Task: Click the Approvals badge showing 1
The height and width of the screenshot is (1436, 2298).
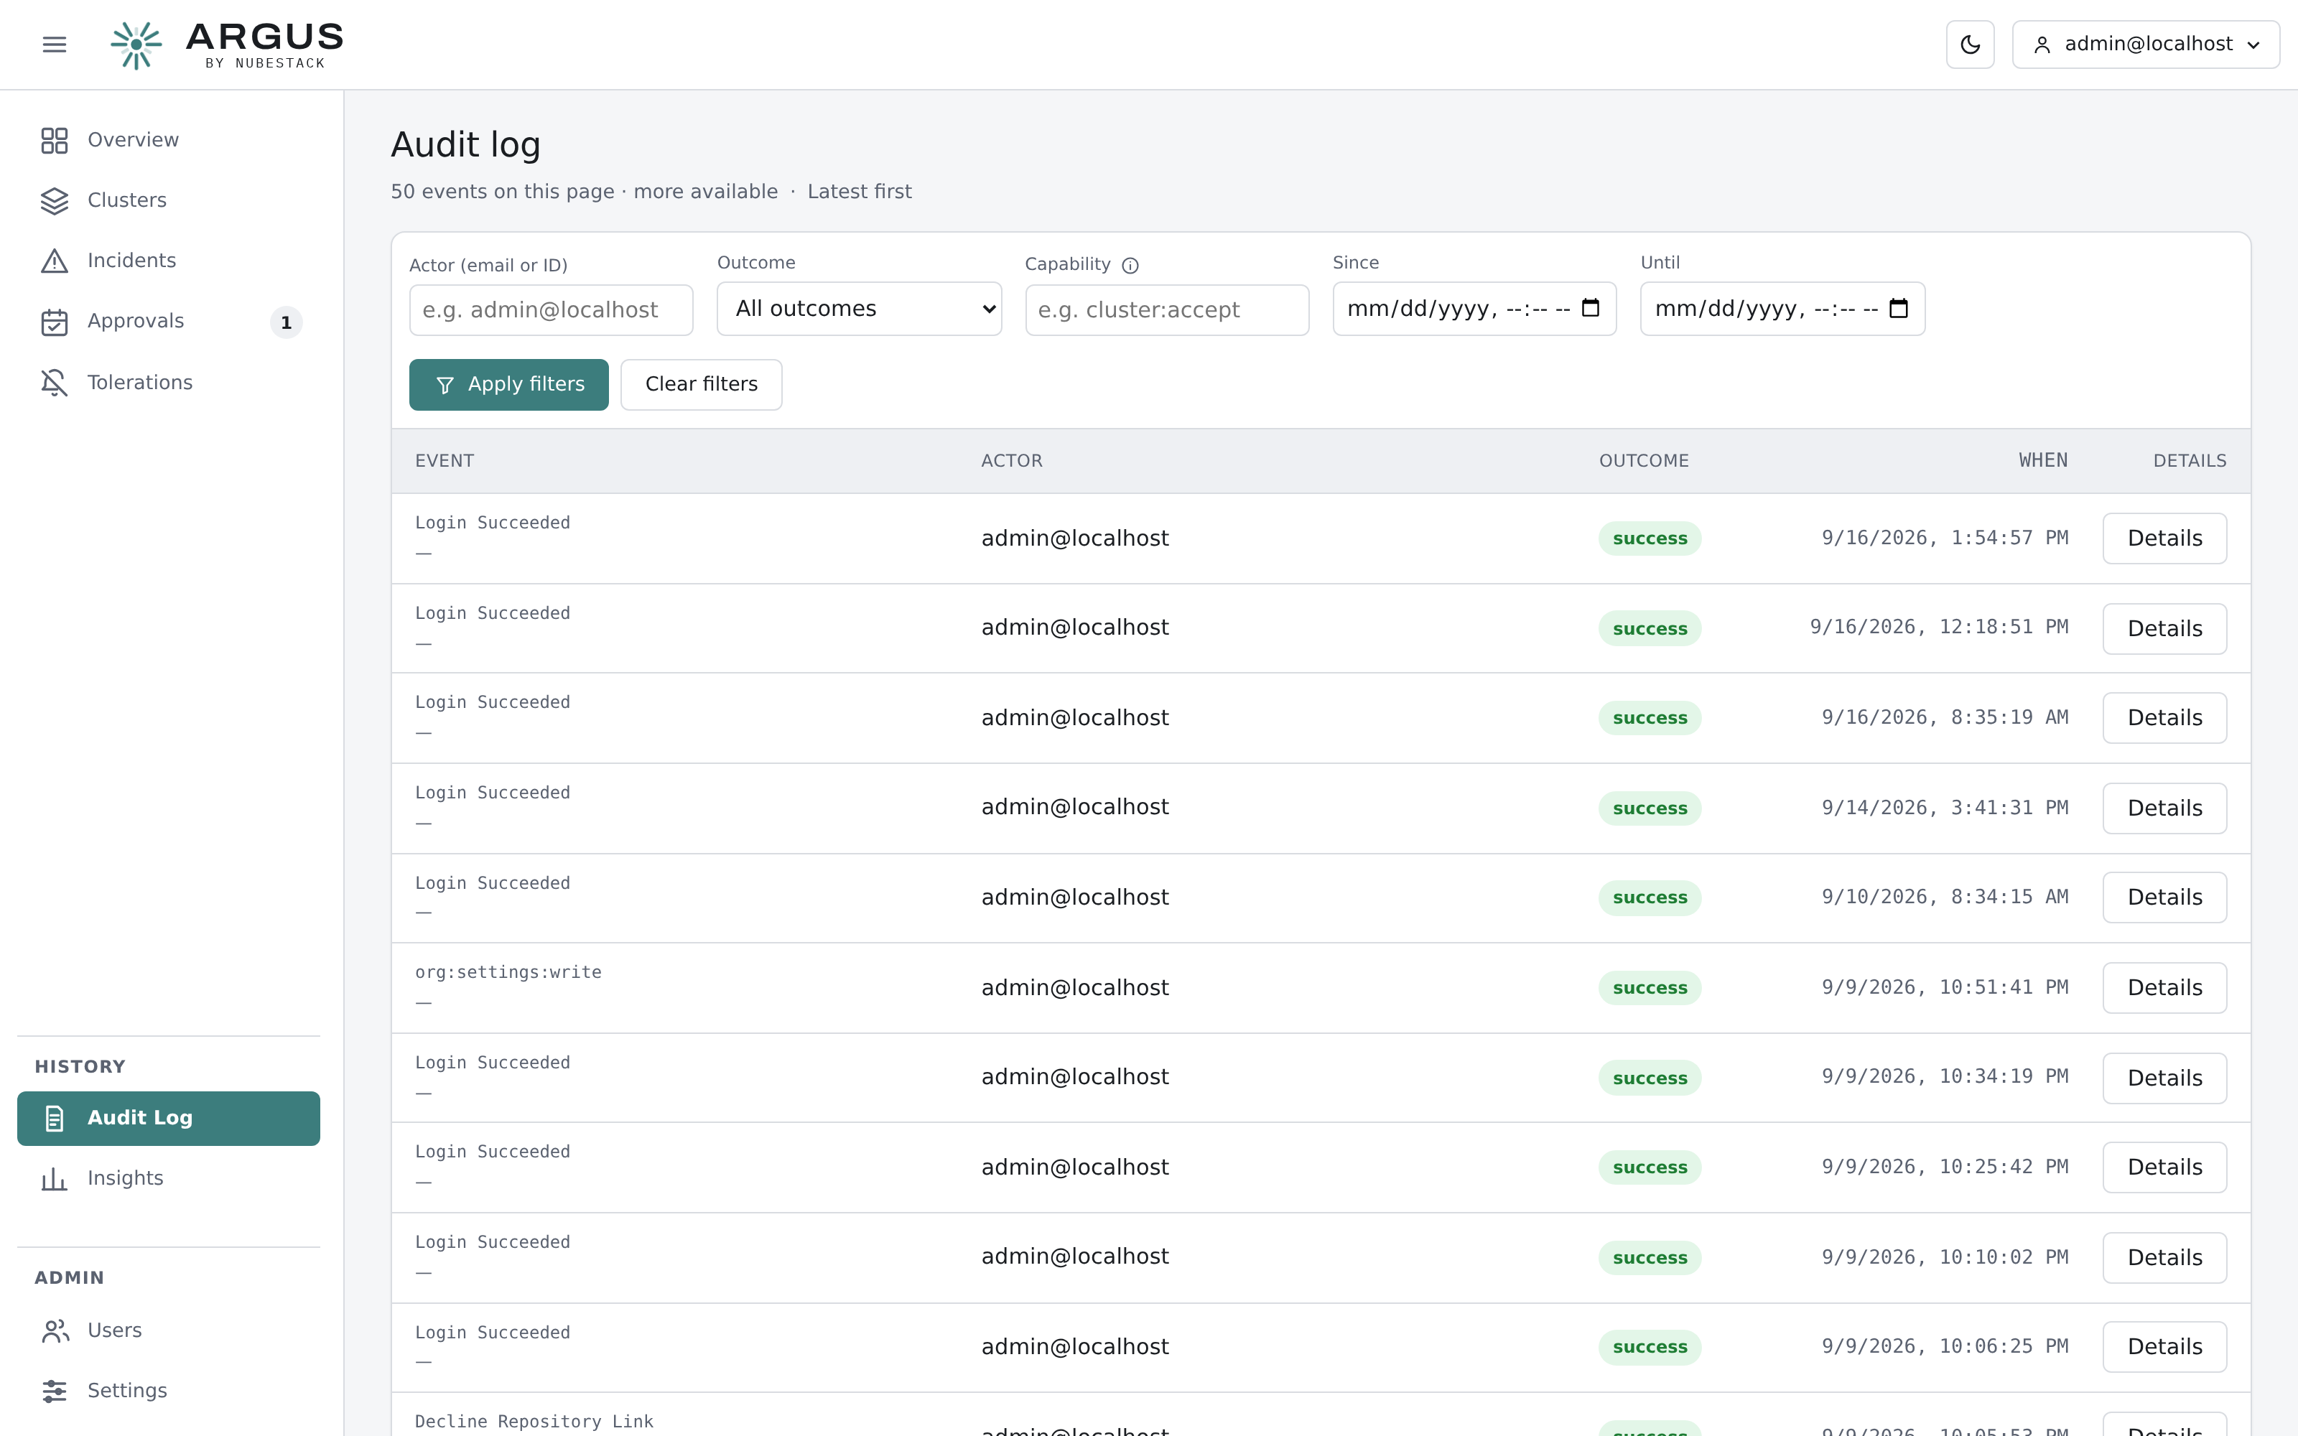Action: pos(286,323)
